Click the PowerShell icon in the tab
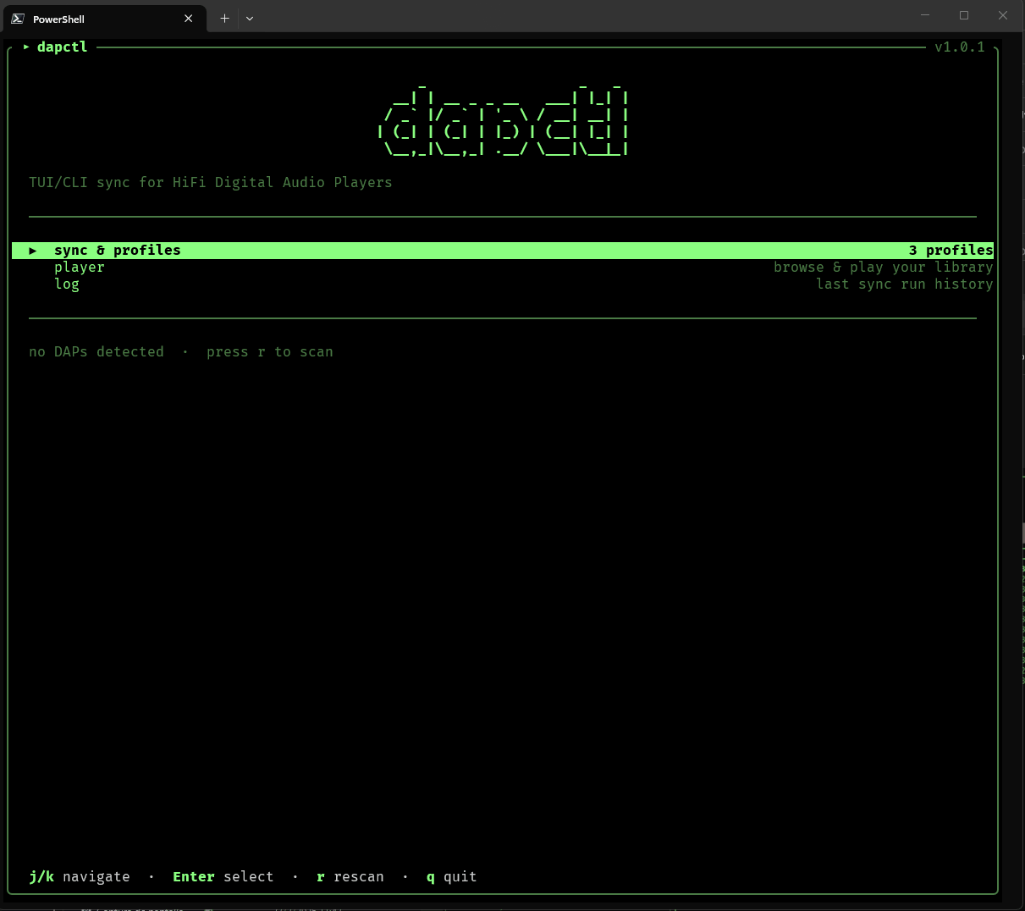1025x911 pixels. coord(18,19)
